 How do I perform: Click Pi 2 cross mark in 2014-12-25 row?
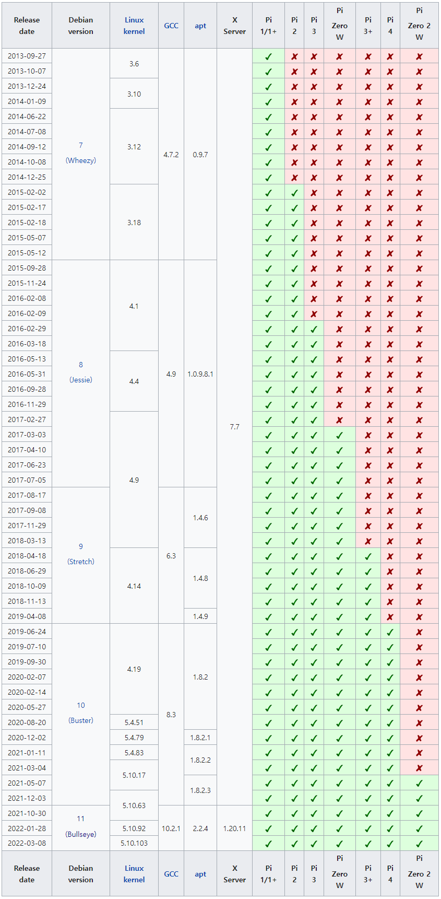tap(294, 178)
